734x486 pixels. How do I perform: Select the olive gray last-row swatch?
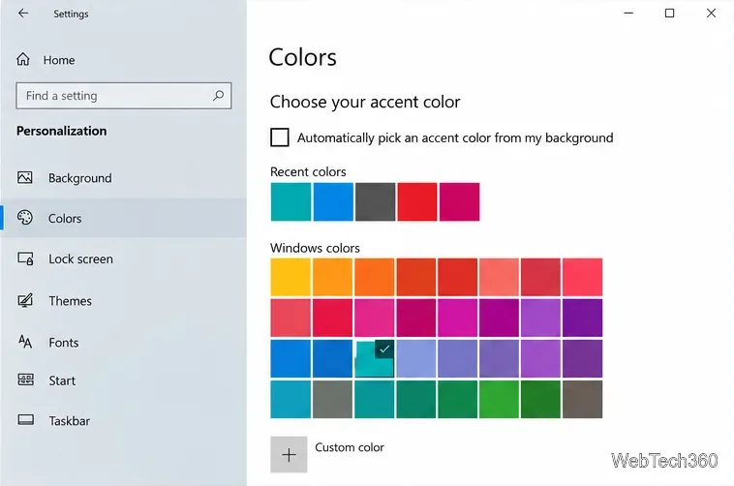(x=332, y=400)
